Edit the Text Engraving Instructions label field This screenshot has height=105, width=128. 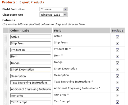30,82
